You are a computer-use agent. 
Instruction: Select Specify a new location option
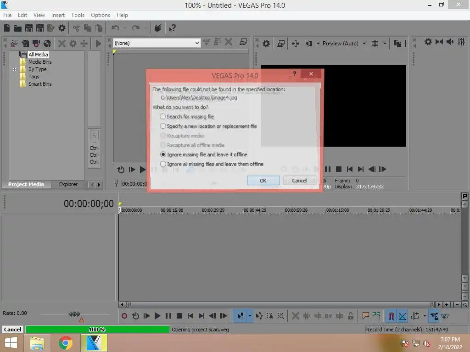pyautogui.click(x=209, y=126)
